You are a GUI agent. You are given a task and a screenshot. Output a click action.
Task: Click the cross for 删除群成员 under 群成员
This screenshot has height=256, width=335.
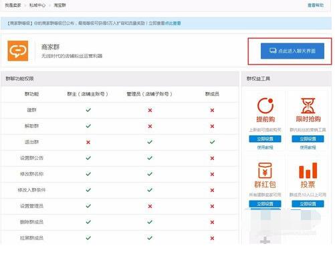[212, 222]
